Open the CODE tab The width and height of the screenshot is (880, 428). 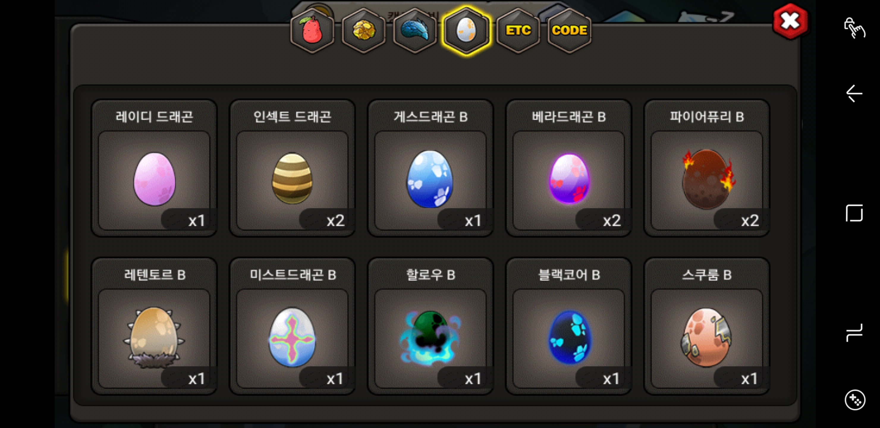click(569, 30)
